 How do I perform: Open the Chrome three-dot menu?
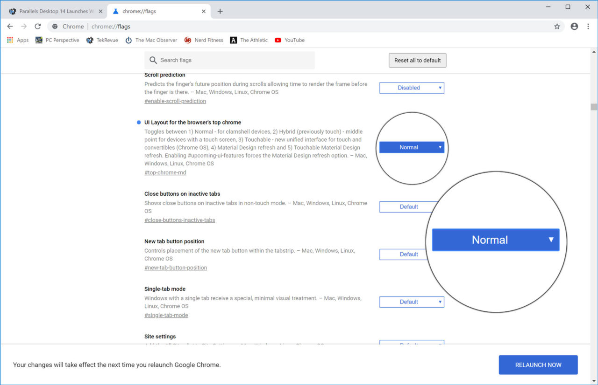coord(588,27)
